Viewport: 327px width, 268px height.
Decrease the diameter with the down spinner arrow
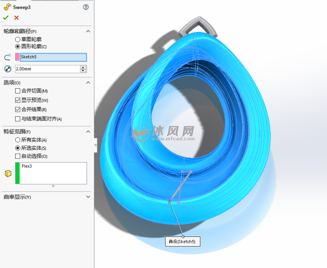pyautogui.click(x=83, y=71)
